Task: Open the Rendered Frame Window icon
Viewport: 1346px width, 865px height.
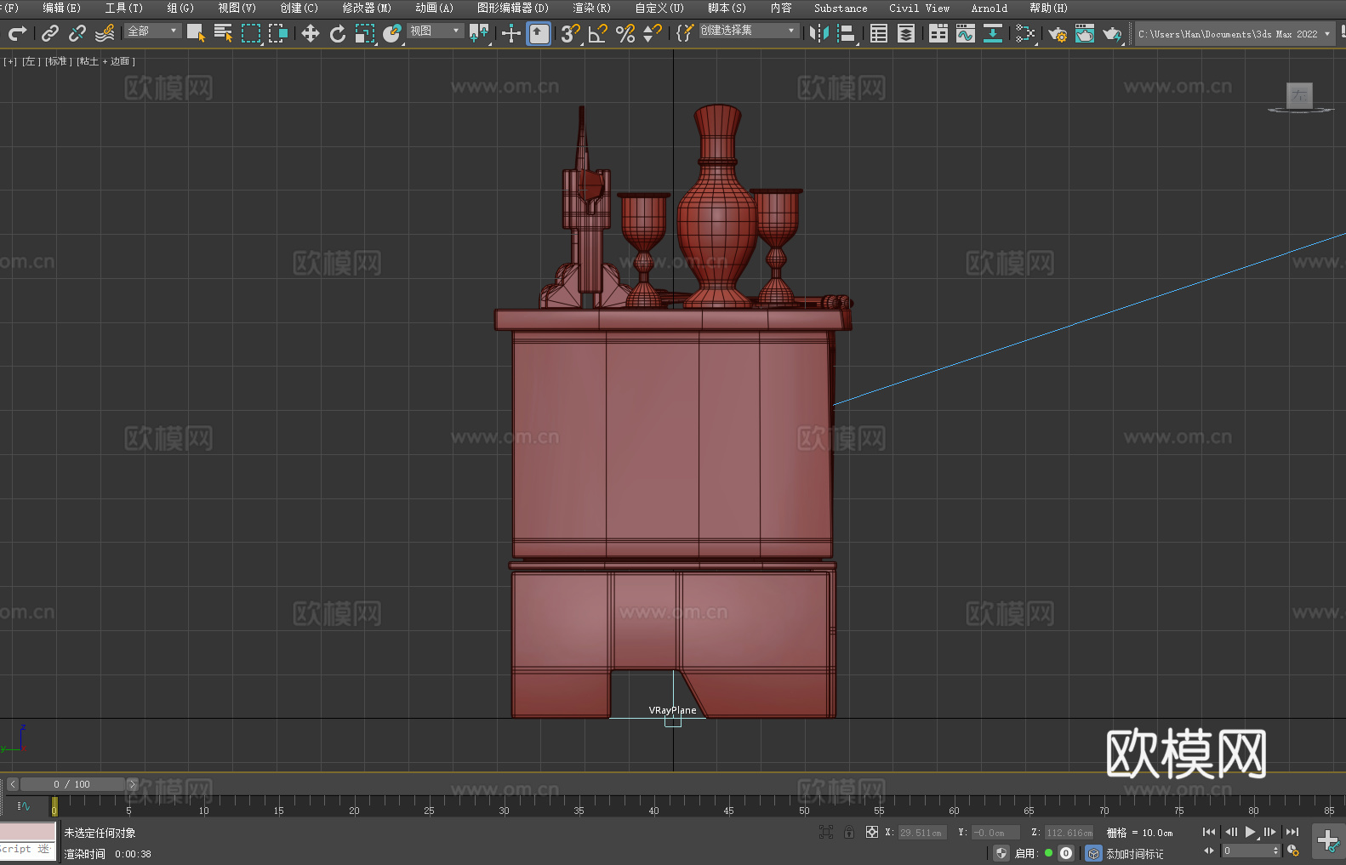Action: point(1085,33)
